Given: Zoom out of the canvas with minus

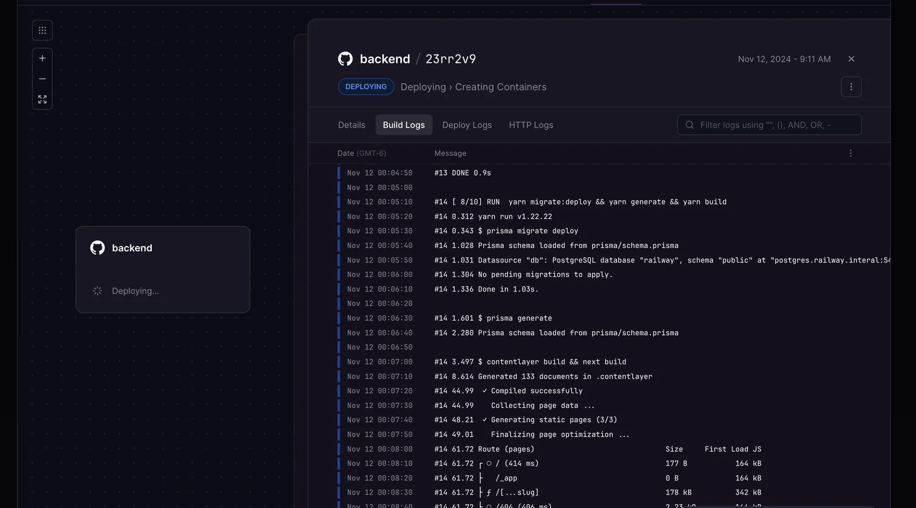Looking at the screenshot, I should (42, 79).
